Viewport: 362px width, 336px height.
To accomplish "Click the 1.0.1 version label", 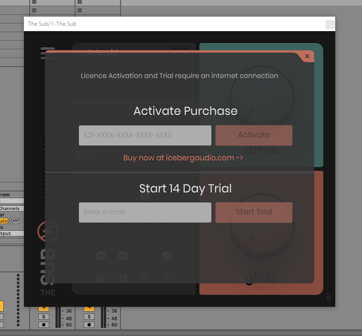I will pyautogui.click(x=329, y=297).
